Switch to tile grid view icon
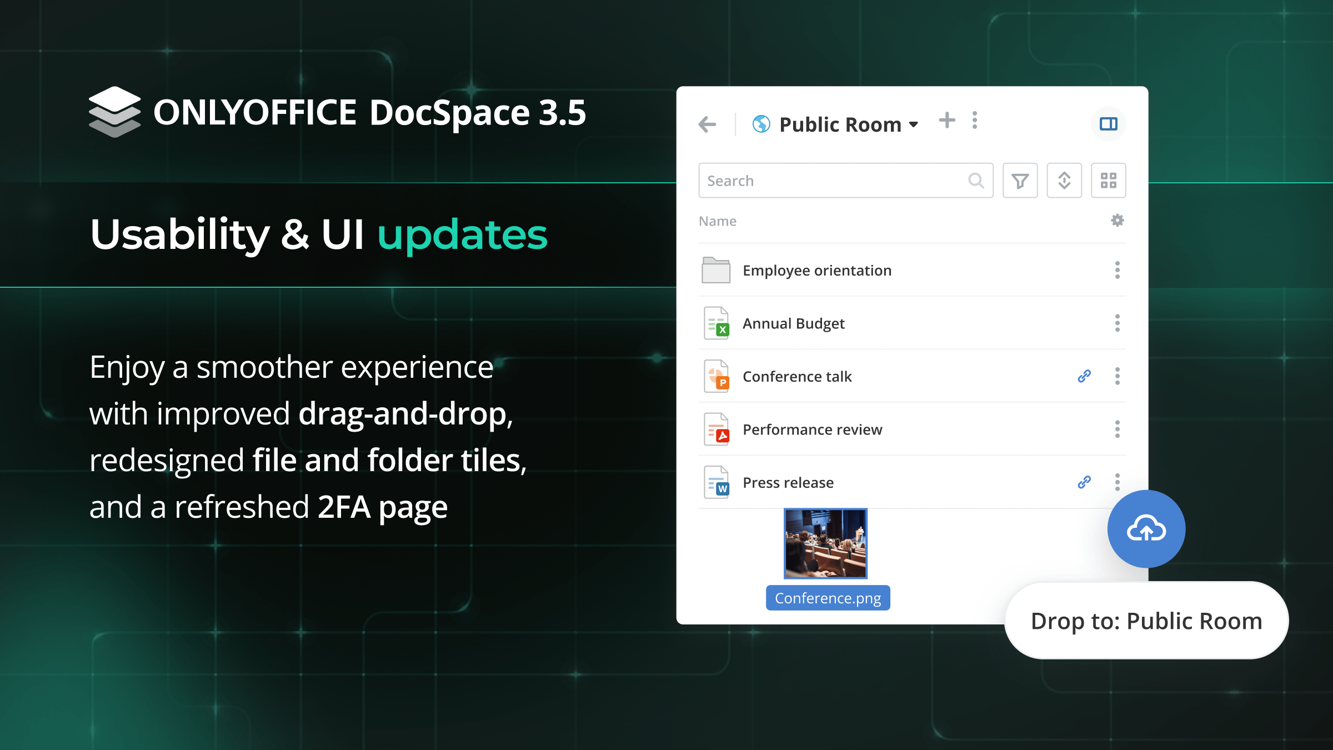This screenshot has width=1333, height=750. pos(1108,181)
